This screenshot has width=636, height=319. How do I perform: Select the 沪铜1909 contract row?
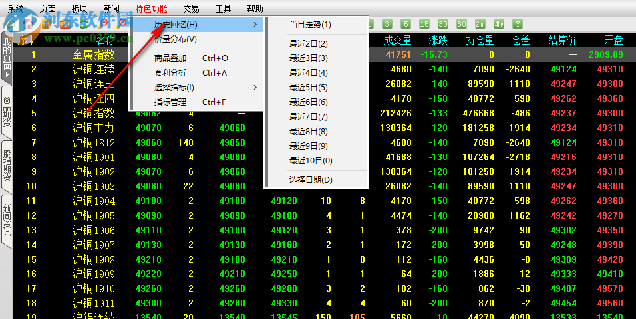tap(325, 274)
